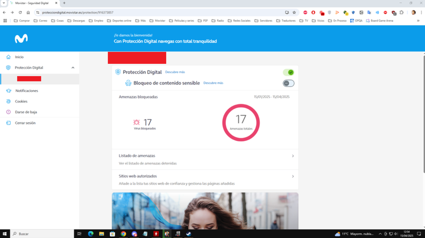Open the Chrome extensions puzzle icon

(x=402, y=12)
